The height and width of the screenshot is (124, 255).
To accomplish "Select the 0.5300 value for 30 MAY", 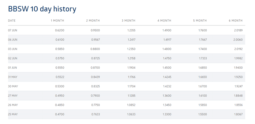I will pyautogui.click(x=60, y=86).
